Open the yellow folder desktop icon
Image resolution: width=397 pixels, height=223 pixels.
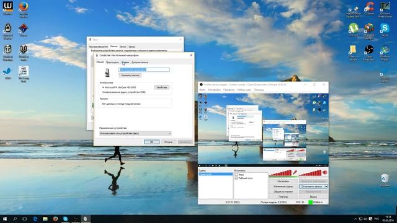(x=353, y=52)
